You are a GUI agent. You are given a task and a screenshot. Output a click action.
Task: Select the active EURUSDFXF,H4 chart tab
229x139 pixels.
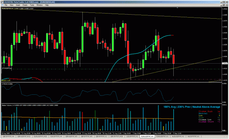147,136
